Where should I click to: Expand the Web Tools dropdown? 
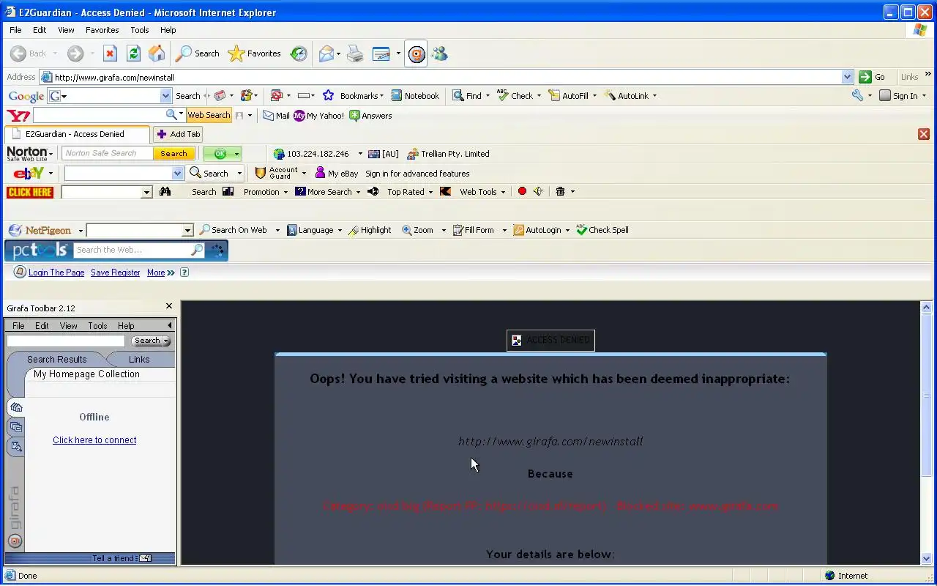(x=502, y=192)
